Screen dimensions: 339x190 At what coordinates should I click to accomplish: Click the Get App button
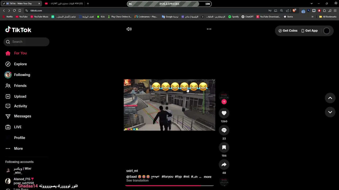coord(309,31)
